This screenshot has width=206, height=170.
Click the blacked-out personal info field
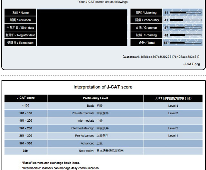tap(82, 27)
